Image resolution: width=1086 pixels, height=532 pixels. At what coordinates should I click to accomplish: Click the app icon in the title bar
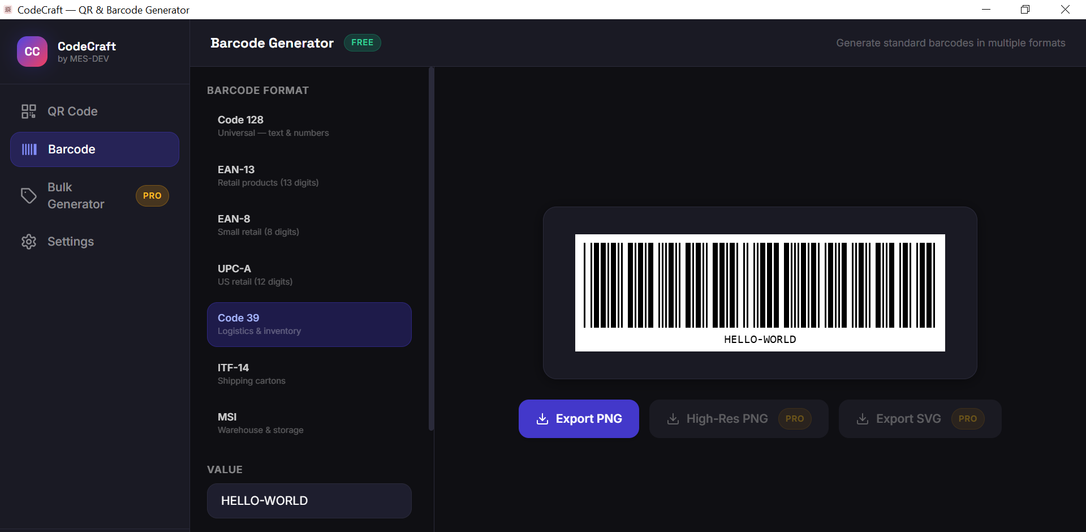tap(8, 10)
